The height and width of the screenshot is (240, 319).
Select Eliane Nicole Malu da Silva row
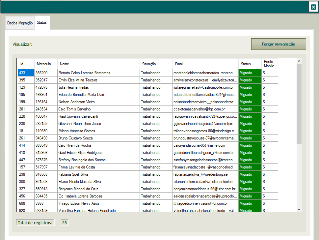(x=148, y=182)
